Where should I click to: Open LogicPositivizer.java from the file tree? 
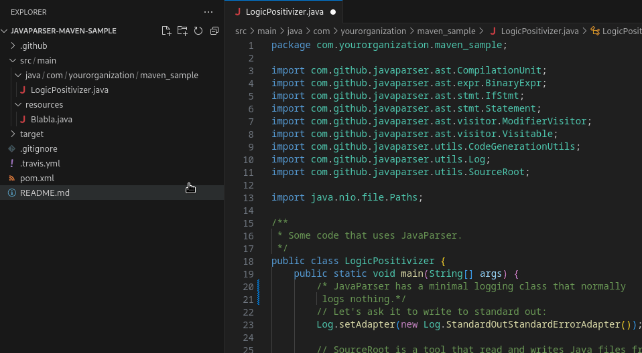click(x=69, y=90)
